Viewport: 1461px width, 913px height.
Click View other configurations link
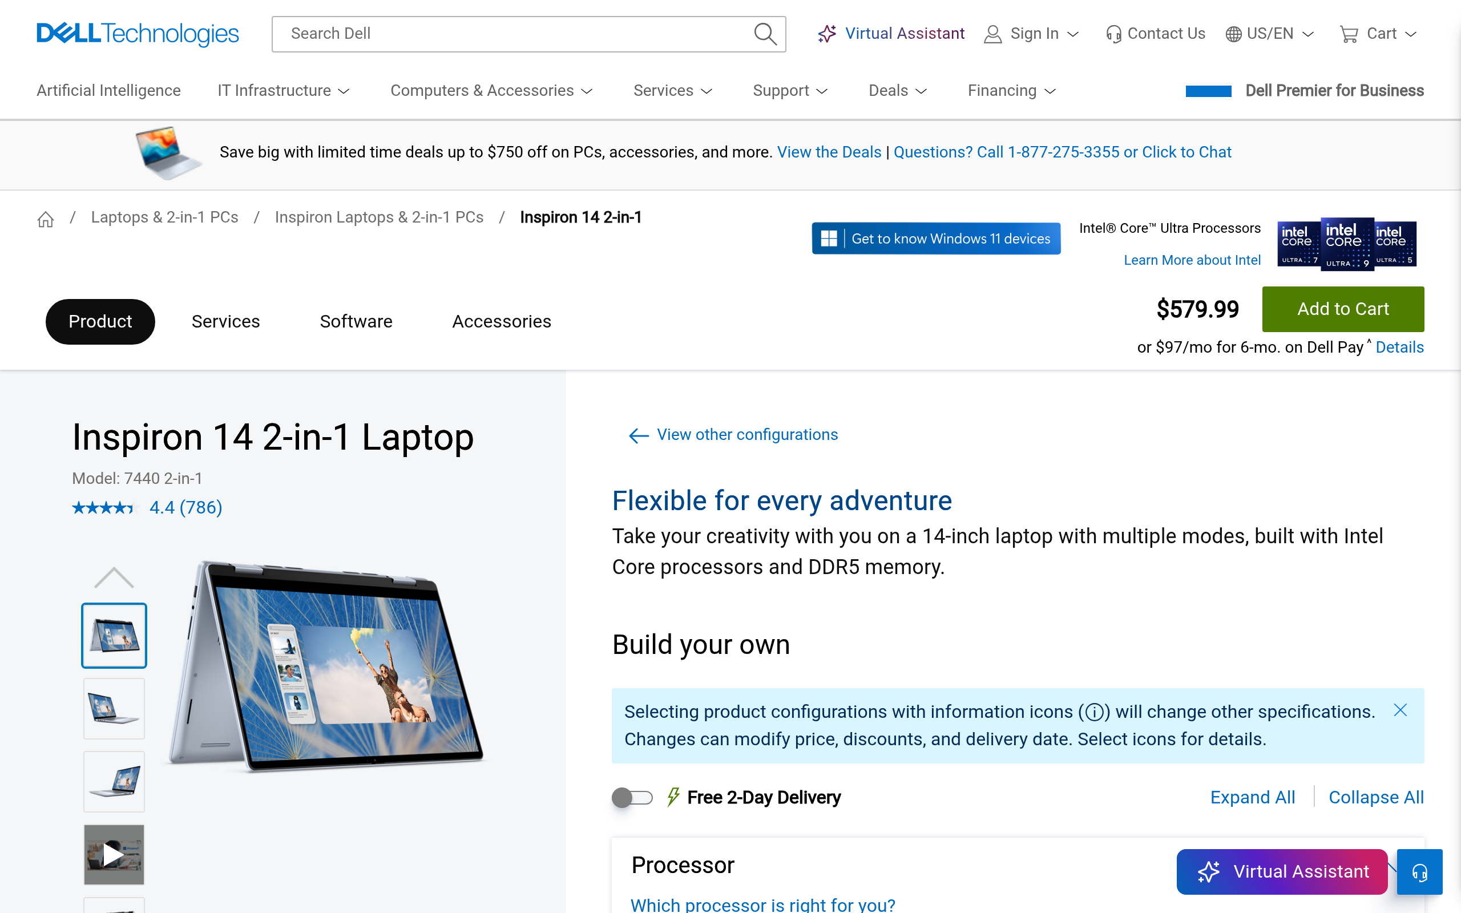pyautogui.click(x=748, y=435)
